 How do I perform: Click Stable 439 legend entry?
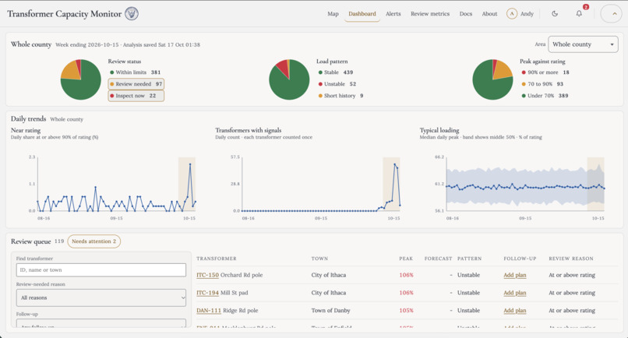tap(336, 72)
